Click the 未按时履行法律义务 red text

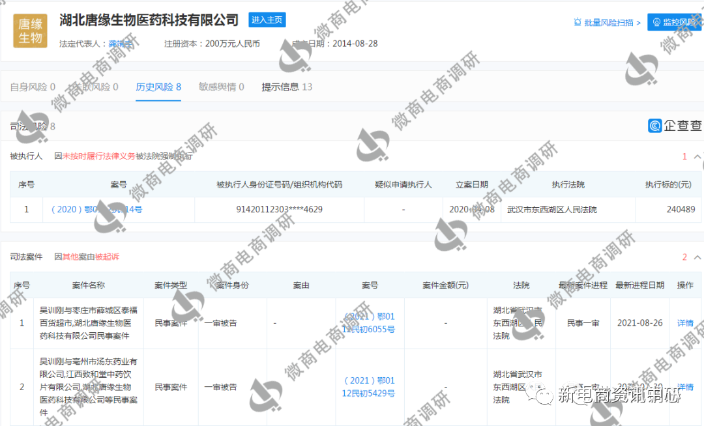pyautogui.click(x=99, y=156)
